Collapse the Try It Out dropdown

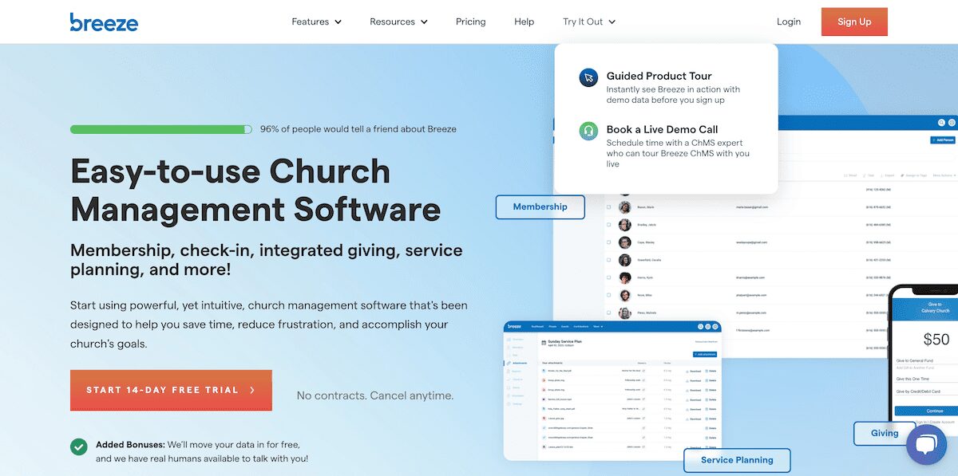pyautogui.click(x=588, y=22)
